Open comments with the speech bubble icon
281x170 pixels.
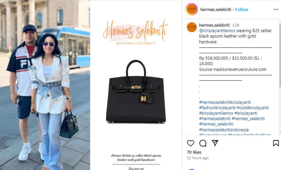[x=203, y=143]
